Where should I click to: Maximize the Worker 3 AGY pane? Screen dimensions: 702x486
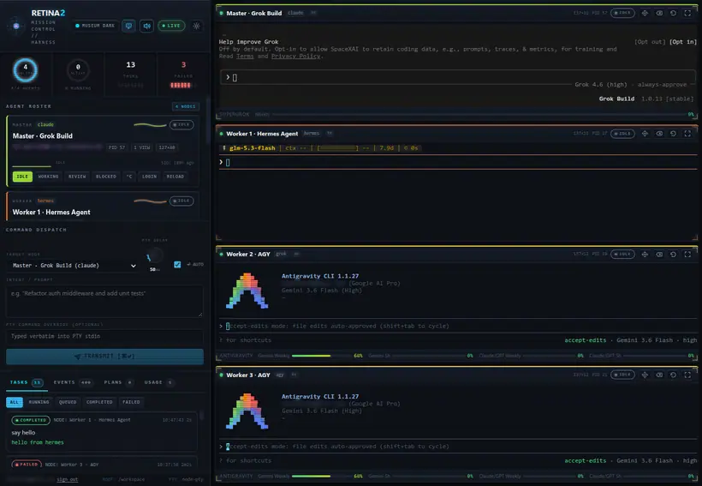pos(687,375)
